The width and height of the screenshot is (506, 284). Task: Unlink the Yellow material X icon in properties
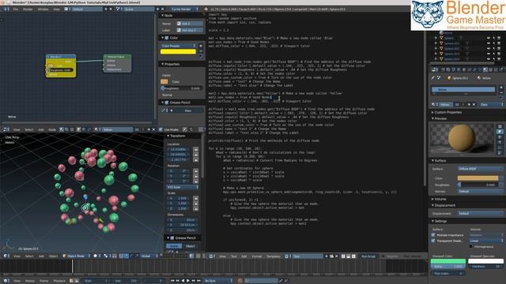(474, 105)
